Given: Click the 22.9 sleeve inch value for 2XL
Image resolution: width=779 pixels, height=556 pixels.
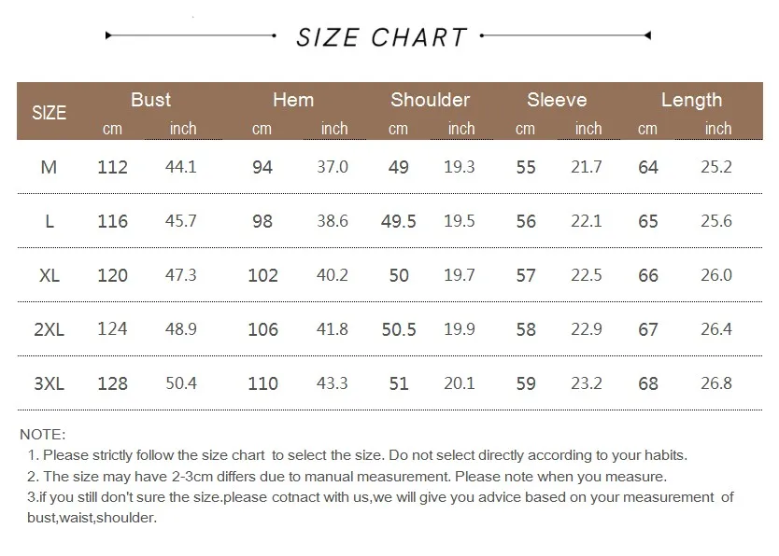Looking at the screenshot, I should tap(587, 329).
